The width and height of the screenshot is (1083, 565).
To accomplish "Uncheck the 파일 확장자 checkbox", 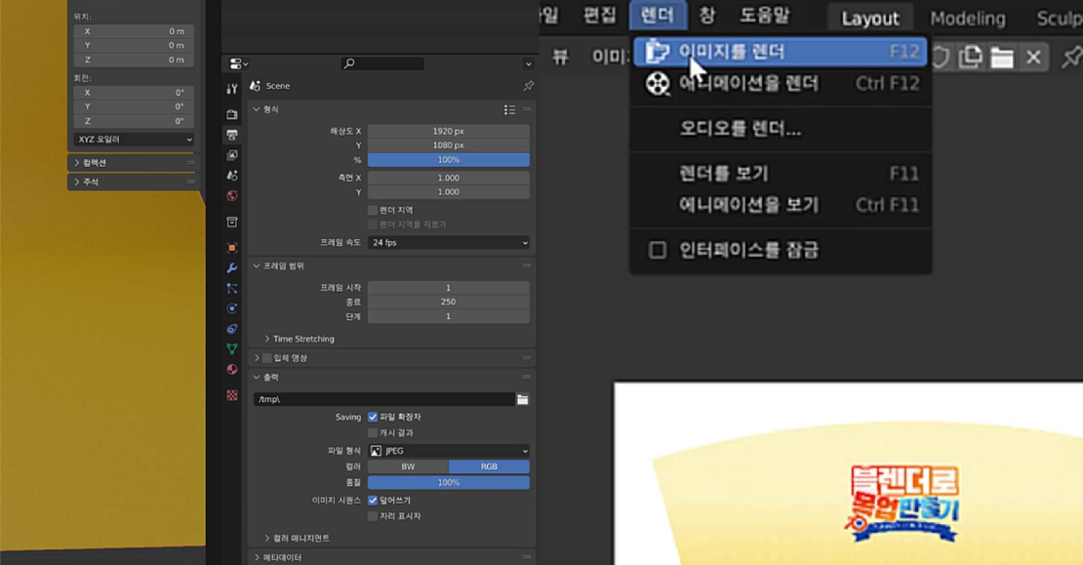I will coord(373,417).
